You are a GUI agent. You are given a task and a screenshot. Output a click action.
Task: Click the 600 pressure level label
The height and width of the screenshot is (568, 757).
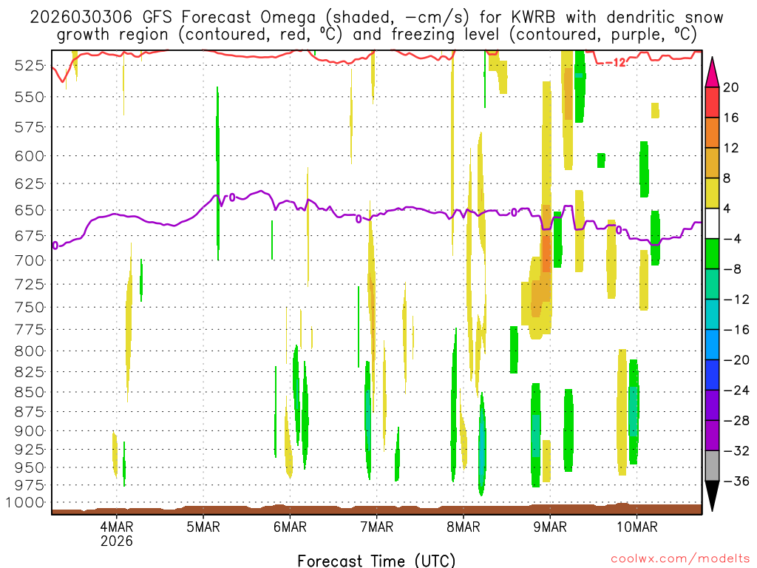[30, 156]
